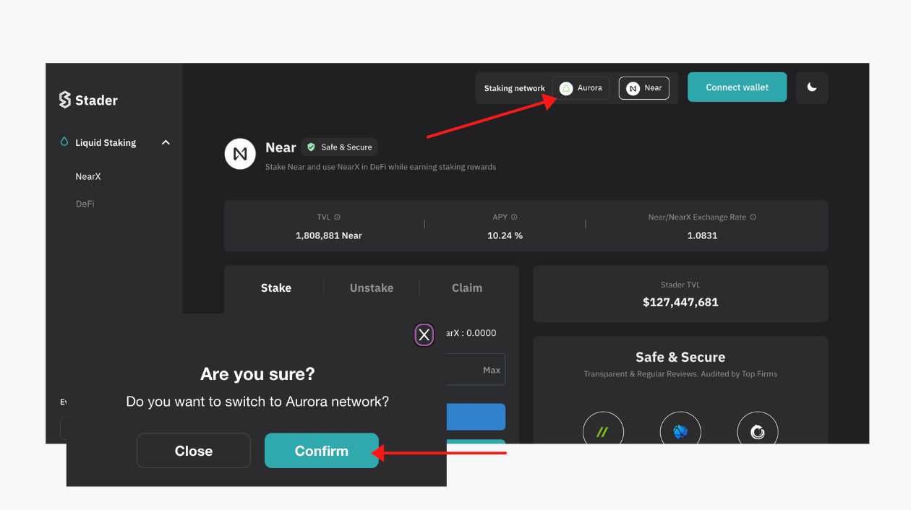Collapse the Liquid Staking section chevron
Image resolution: width=911 pixels, height=510 pixels.
click(x=166, y=142)
